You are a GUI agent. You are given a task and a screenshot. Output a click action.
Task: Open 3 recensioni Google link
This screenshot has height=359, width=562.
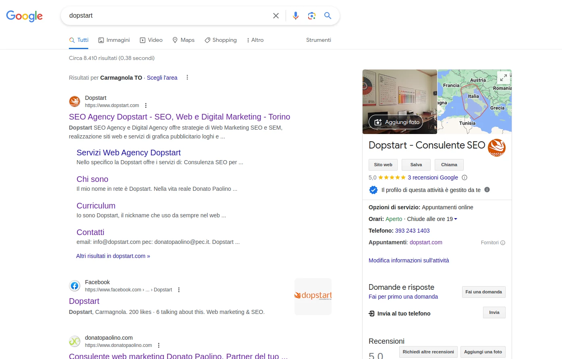point(433,177)
